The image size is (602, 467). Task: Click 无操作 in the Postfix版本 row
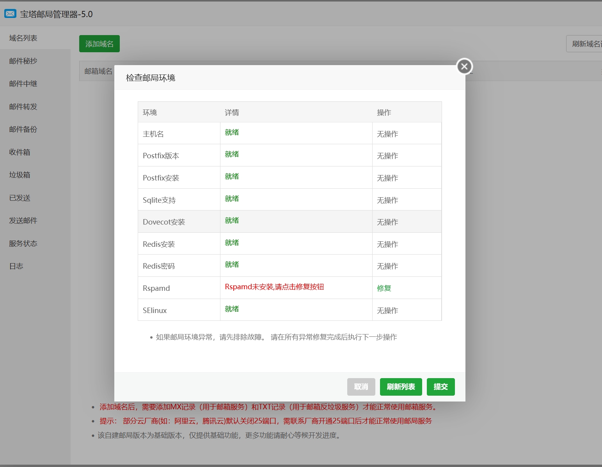tap(387, 156)
